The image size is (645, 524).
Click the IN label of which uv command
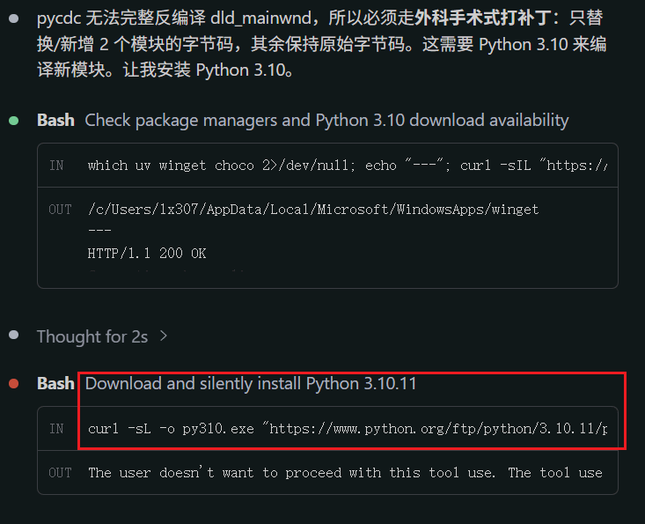coord(56,166)
